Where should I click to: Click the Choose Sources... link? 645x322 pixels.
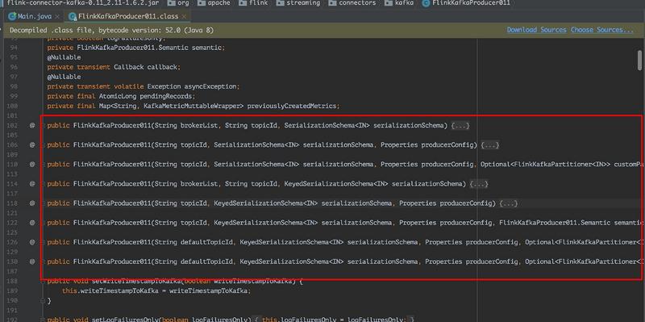[x=602, y=30]
